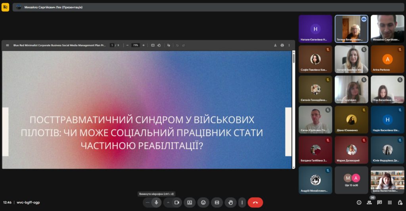Open the '12 more people' participant tile
Screen dimensions: 406x211
click(x=351, y=180)
